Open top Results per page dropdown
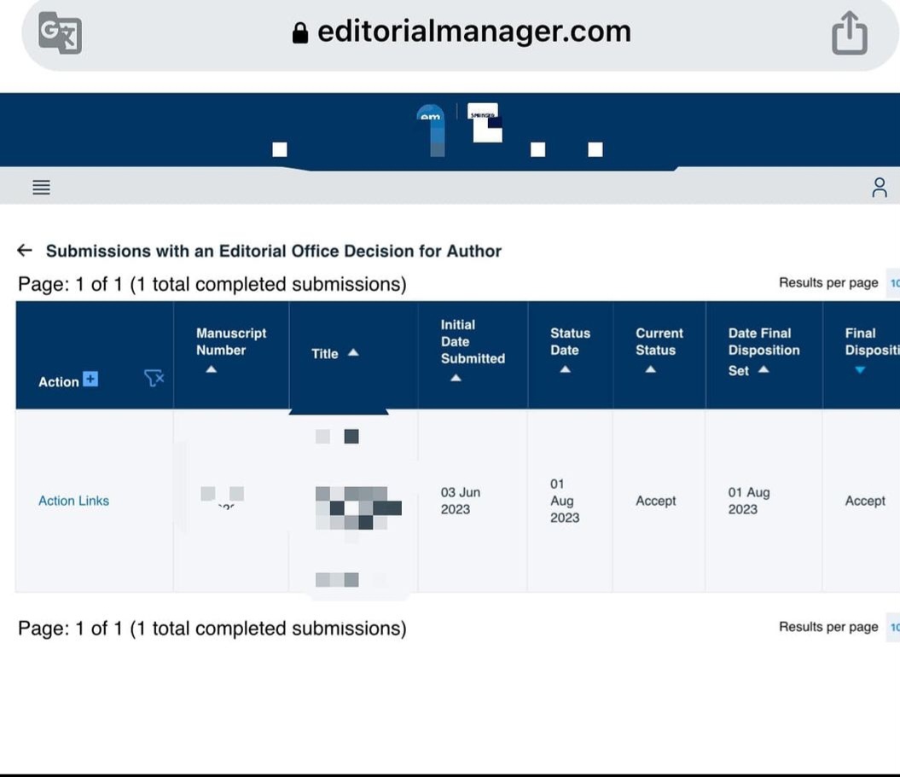Viewport: 900px width, 777px height. [x=893, y=283]
